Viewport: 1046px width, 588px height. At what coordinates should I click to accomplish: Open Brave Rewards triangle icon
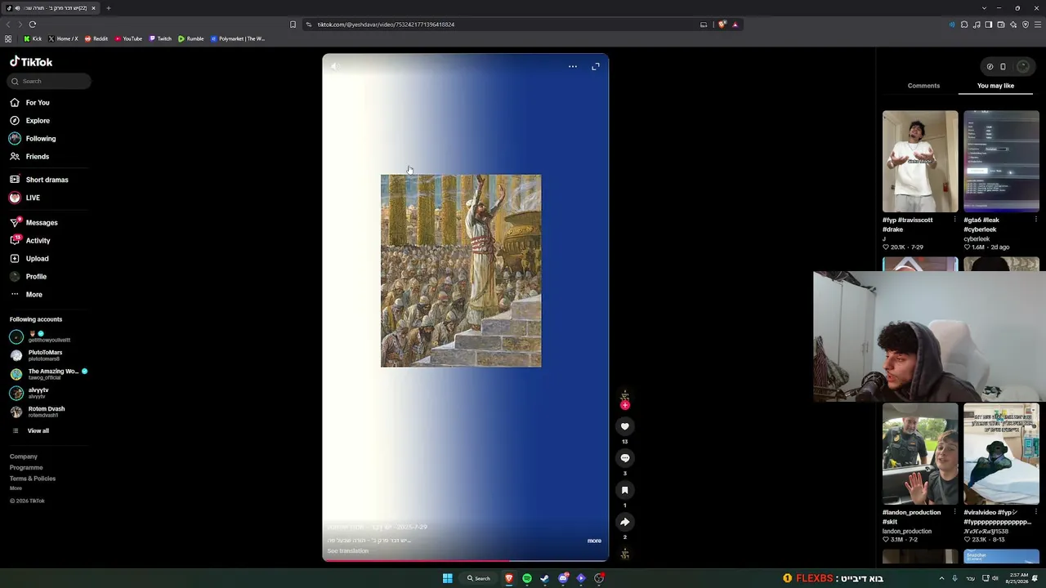tap(735, 24)
